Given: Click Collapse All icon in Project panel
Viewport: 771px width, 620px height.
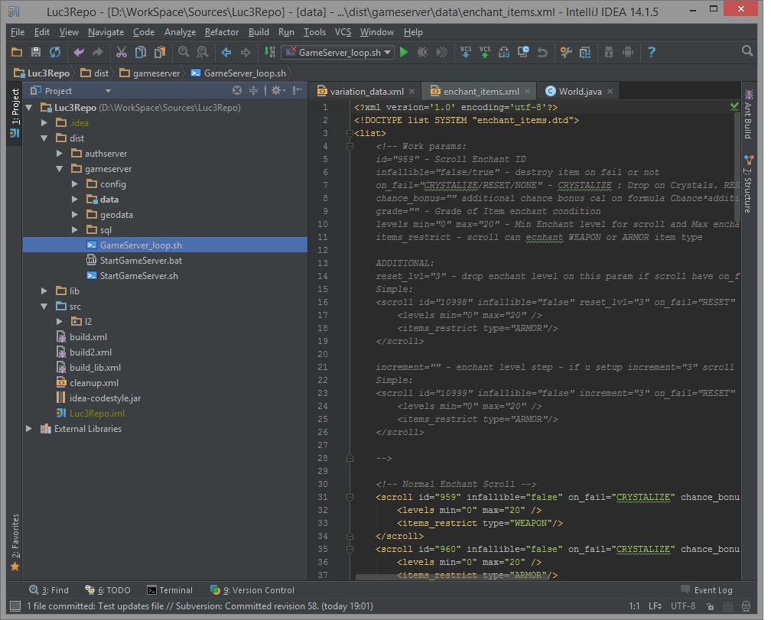Looking at the screenshot, I should pos(253,90).
